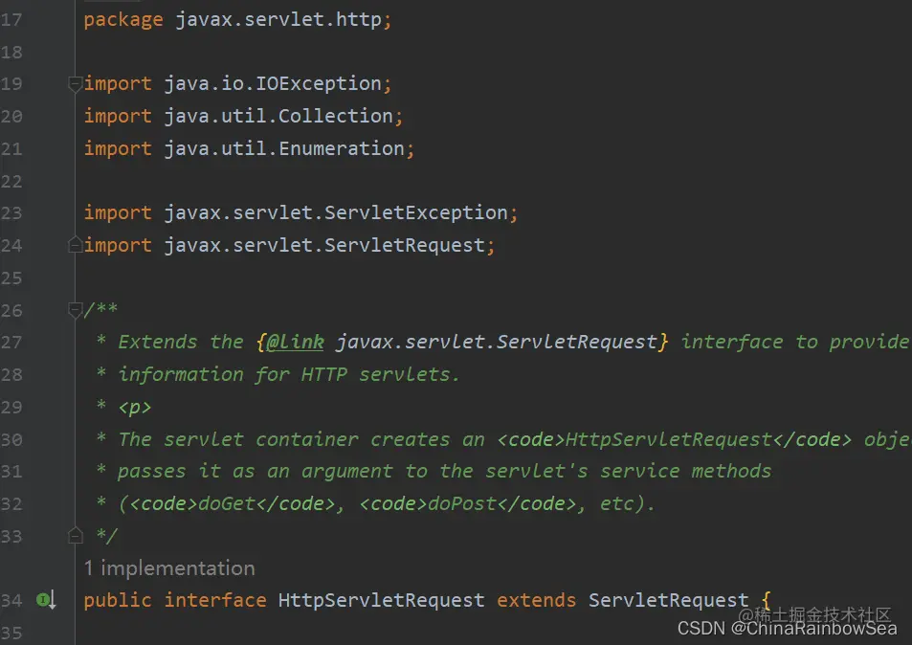Click 'javax.servlet.ServletException' import
The width and height of the screenshot is (912, 645).
(336, 212)
